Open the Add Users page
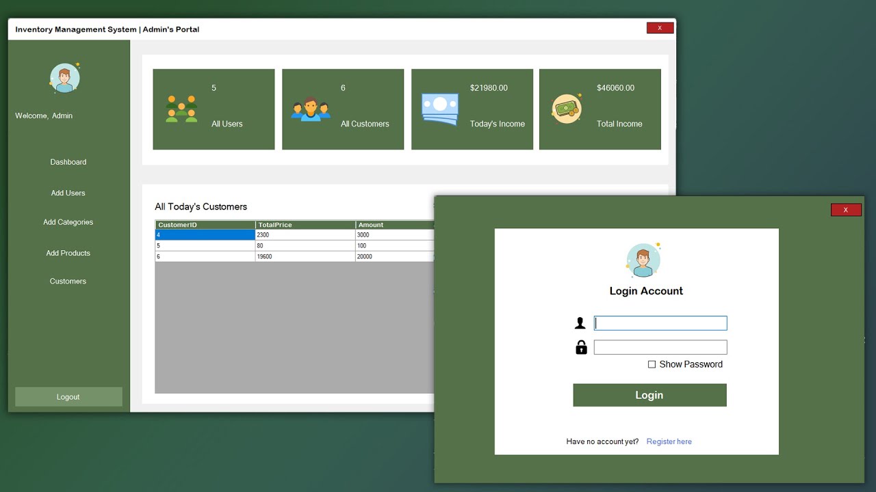Screen dimensions: 876x492 tap(68, 193)
